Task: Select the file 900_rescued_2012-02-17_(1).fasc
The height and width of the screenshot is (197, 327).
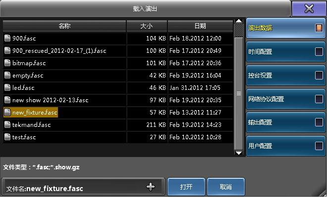Action: tap(59, 51)
